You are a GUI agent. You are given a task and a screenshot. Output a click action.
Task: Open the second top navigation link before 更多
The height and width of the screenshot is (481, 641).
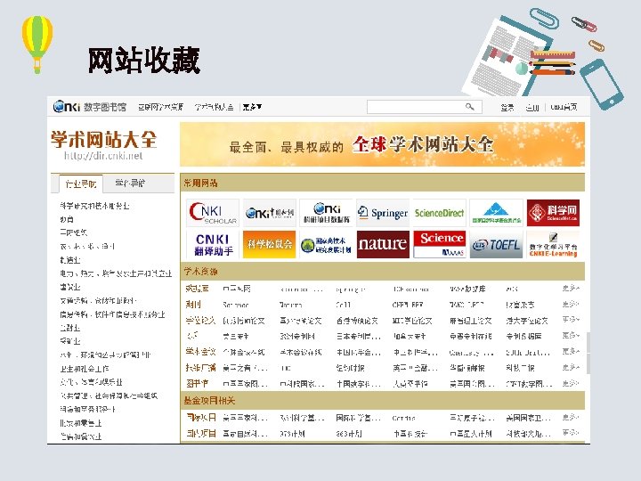point(214,107)
